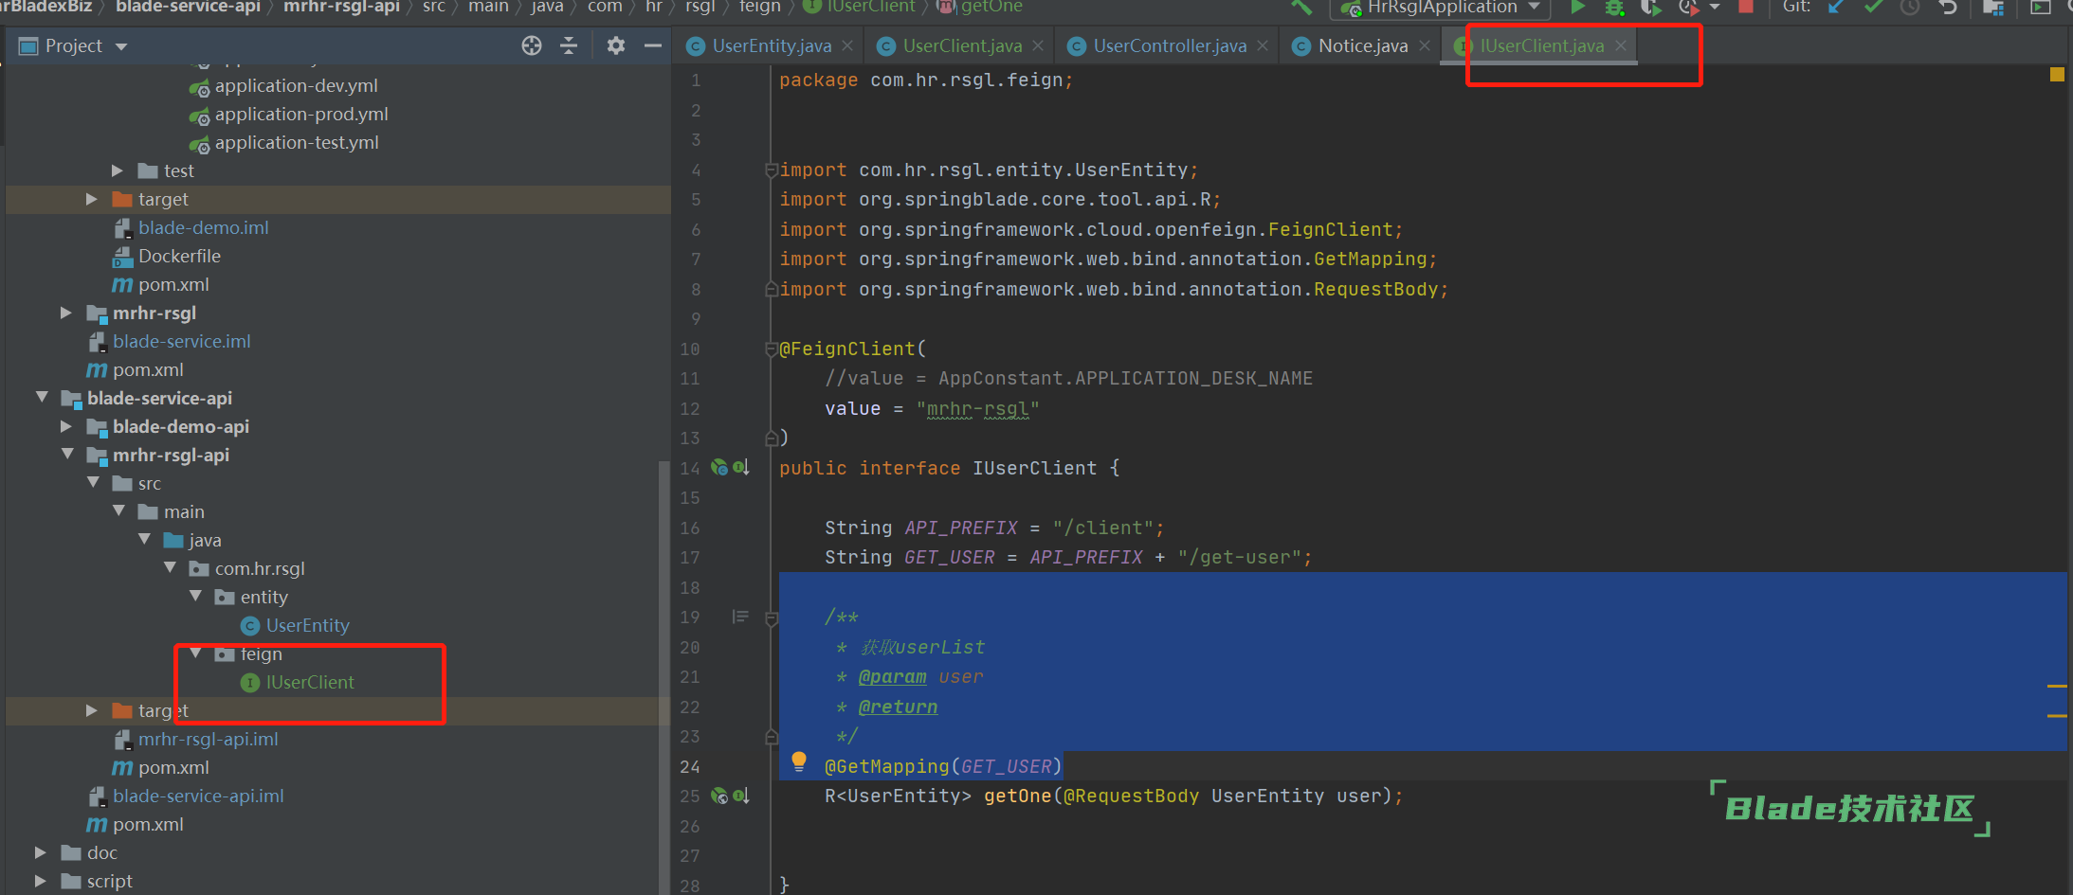Fold the import block at line 4
Screen dimensions: 2073x895
(x=772, y=170)
